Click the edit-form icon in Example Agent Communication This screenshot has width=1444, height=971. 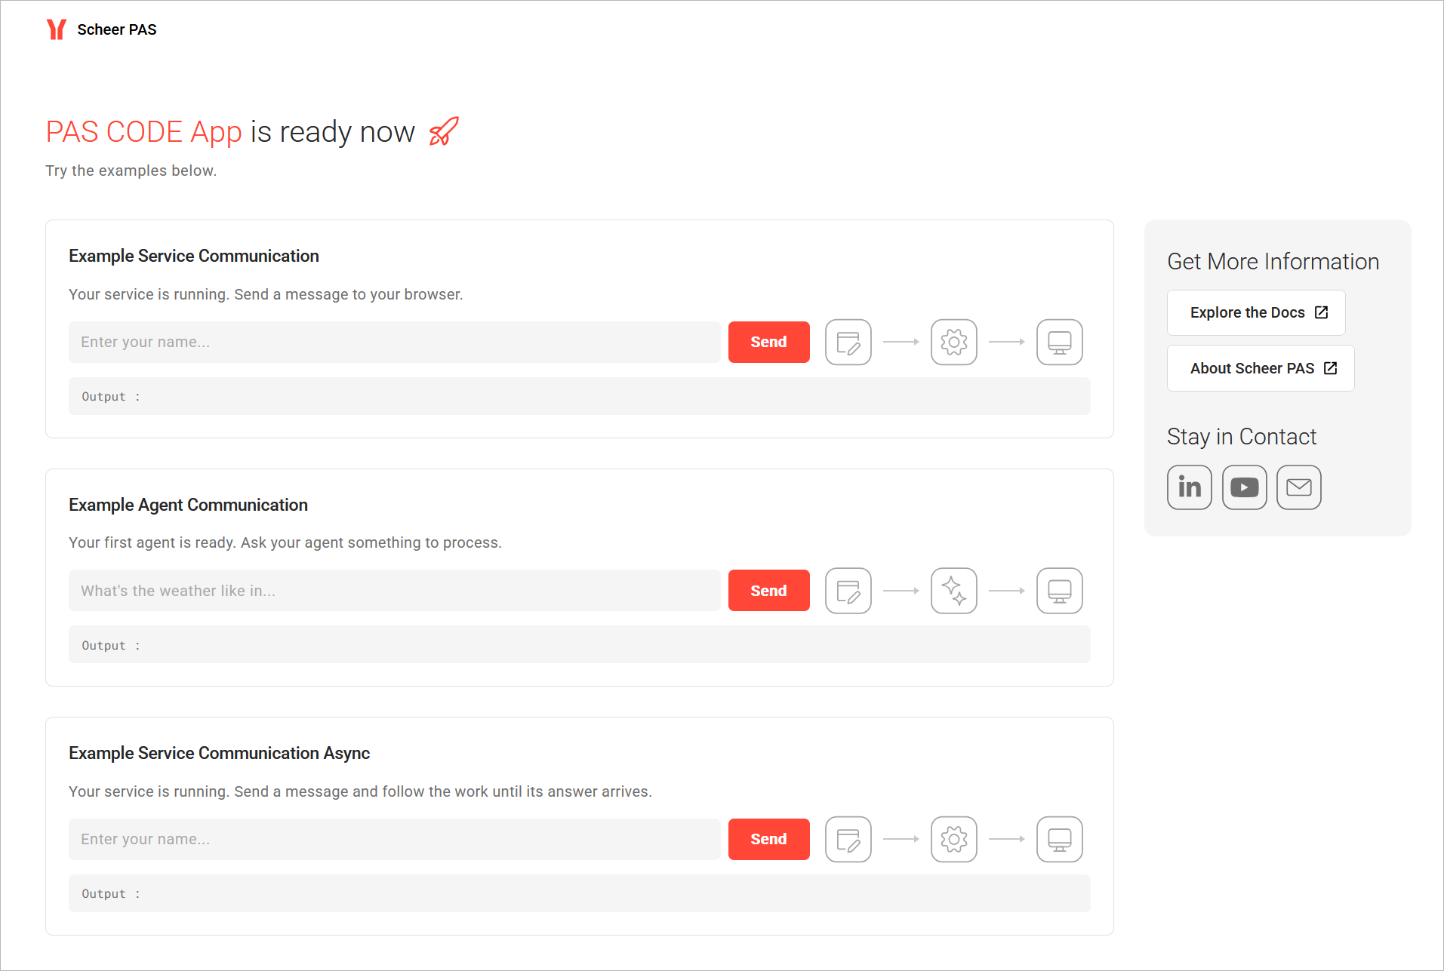click(x=848, y=591)
